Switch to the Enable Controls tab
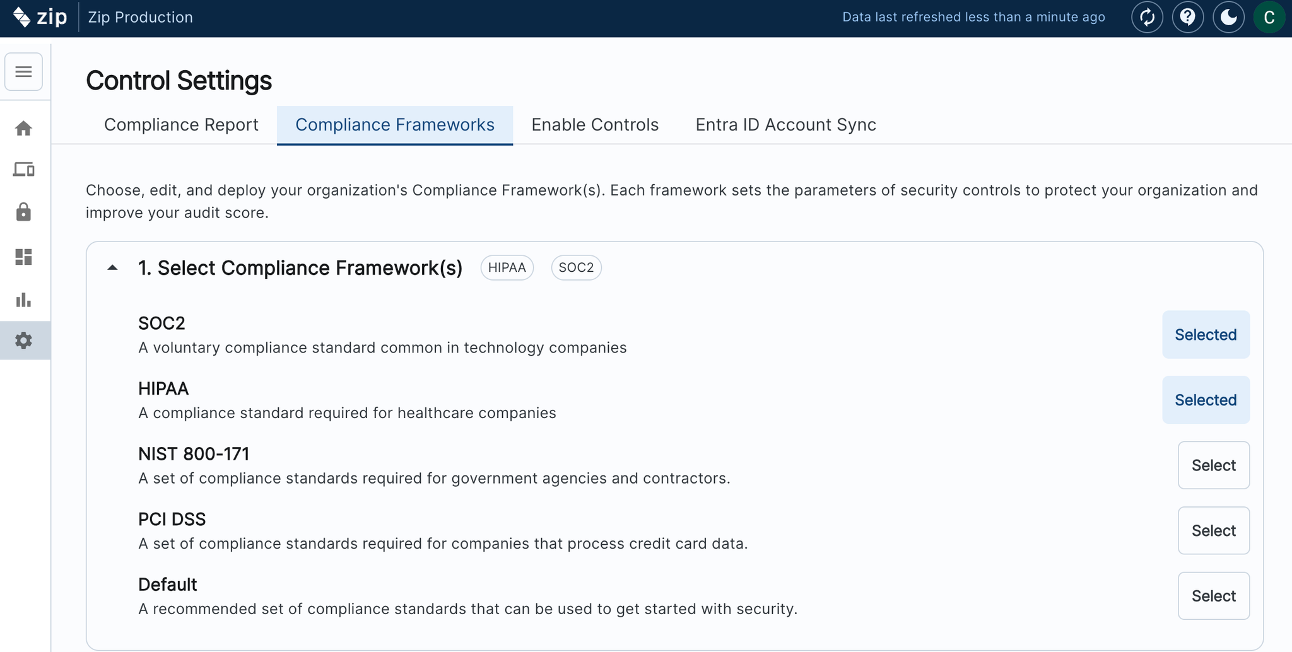 pos(594,125)
